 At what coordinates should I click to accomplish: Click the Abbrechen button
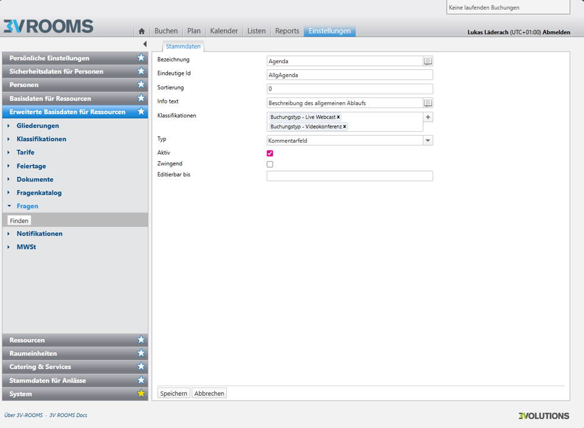(x=209, y=393)
